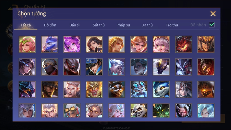
Task: Select the red demon hero portrait
Action: (x=184, y=44)
